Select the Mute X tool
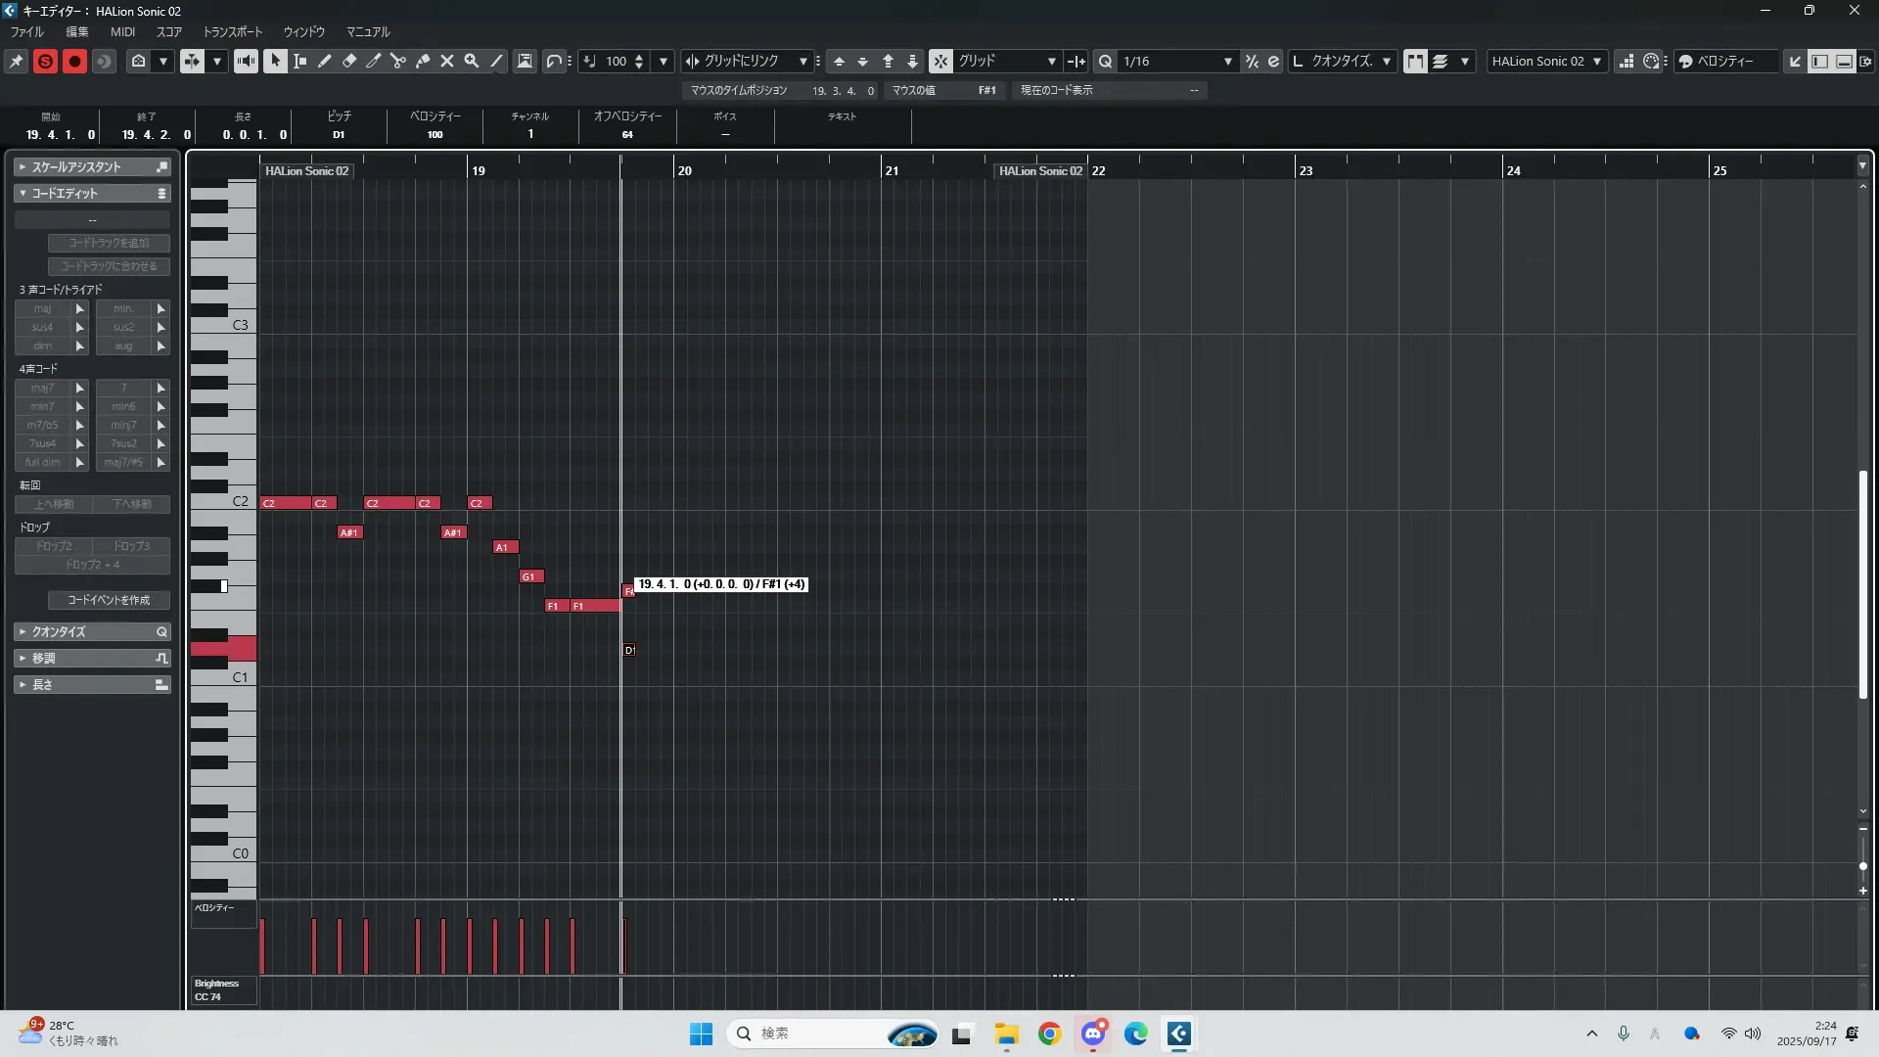 pyautogui.click(x=447, y=61)
